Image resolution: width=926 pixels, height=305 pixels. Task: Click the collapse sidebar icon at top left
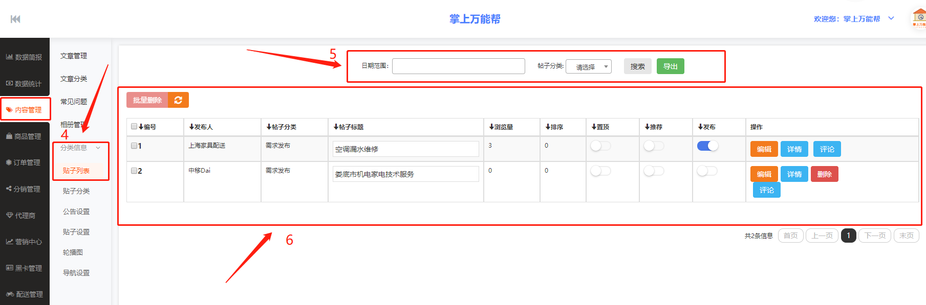[15, 19]
